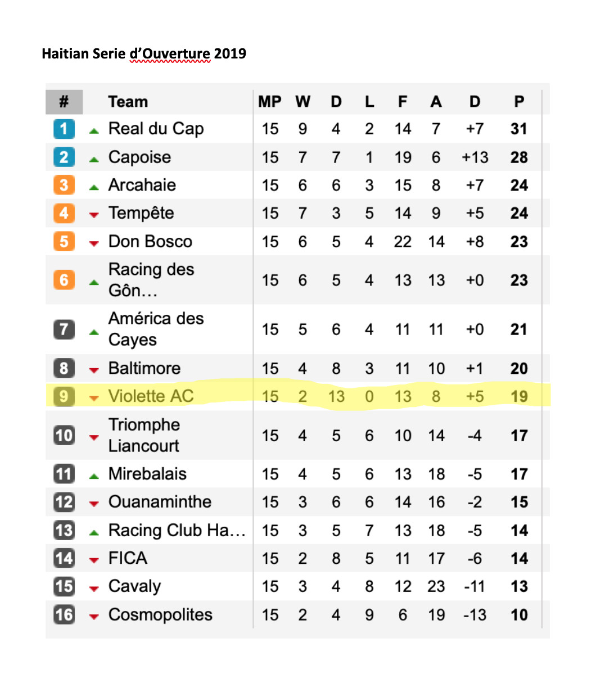Click the MP column header
Image resolution: width=596 pixels, height=697 pixels.
coord(270,102)
